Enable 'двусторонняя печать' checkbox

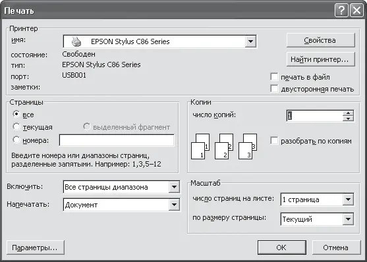(274, 89)
